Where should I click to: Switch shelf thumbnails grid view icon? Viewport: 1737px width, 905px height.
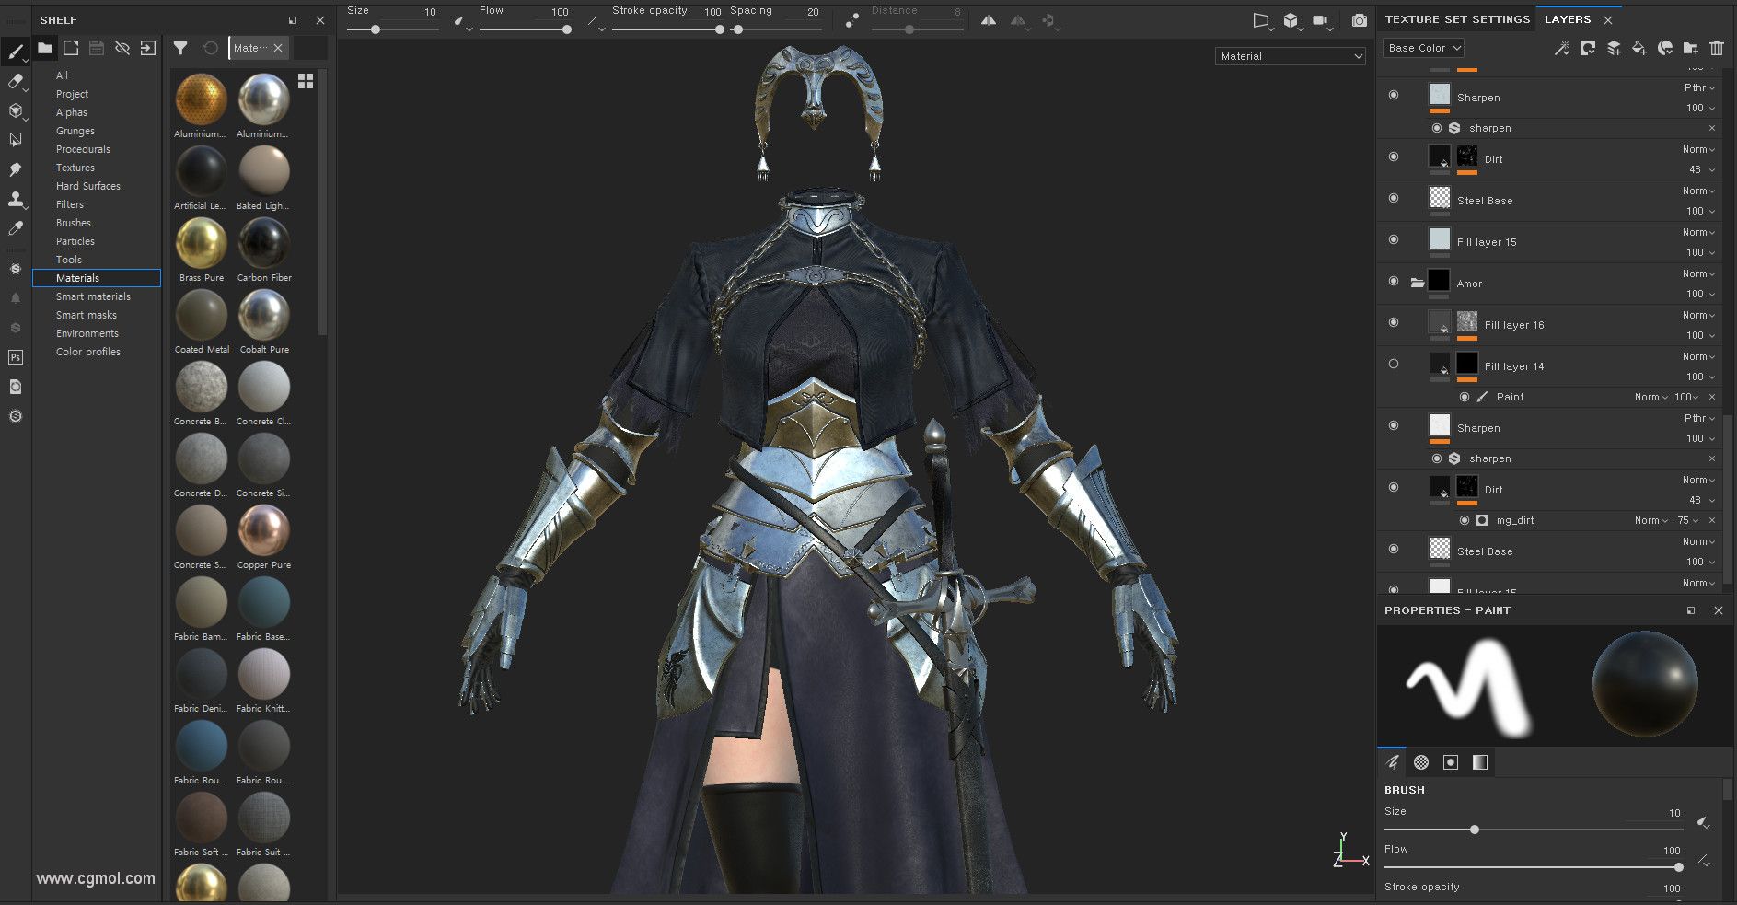click(x=306, y=81)
